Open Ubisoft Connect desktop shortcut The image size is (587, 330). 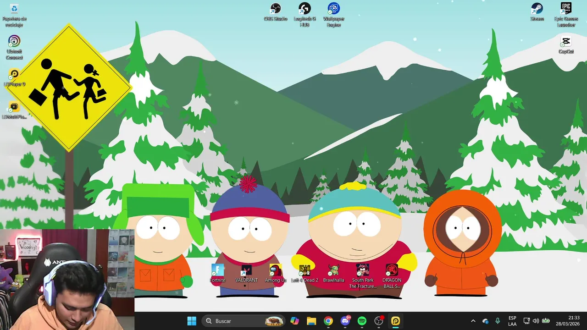coord(14,48)
